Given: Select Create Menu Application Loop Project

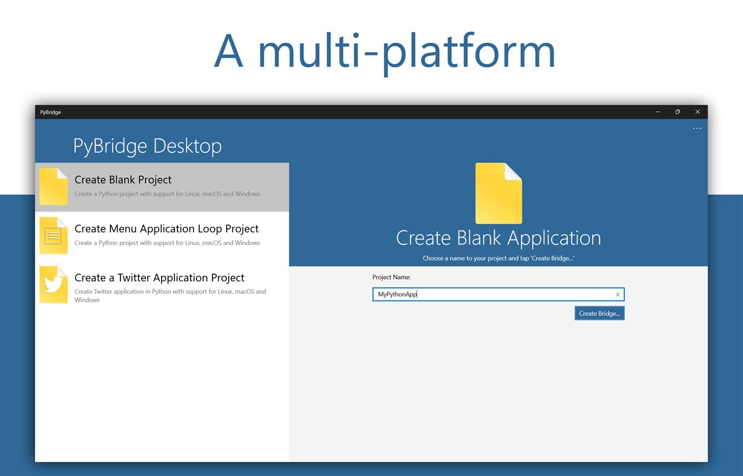Looking at the screenshot, I should tap(162, 236).
